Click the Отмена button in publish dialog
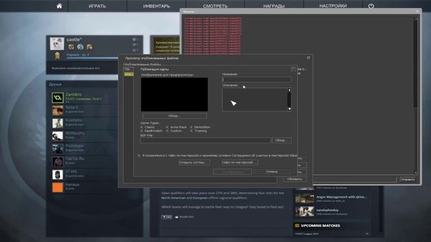Screen dimensions: 431x242 [x=271, y=172]
